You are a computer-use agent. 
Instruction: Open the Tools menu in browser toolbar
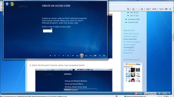click(x=161, y=9)
